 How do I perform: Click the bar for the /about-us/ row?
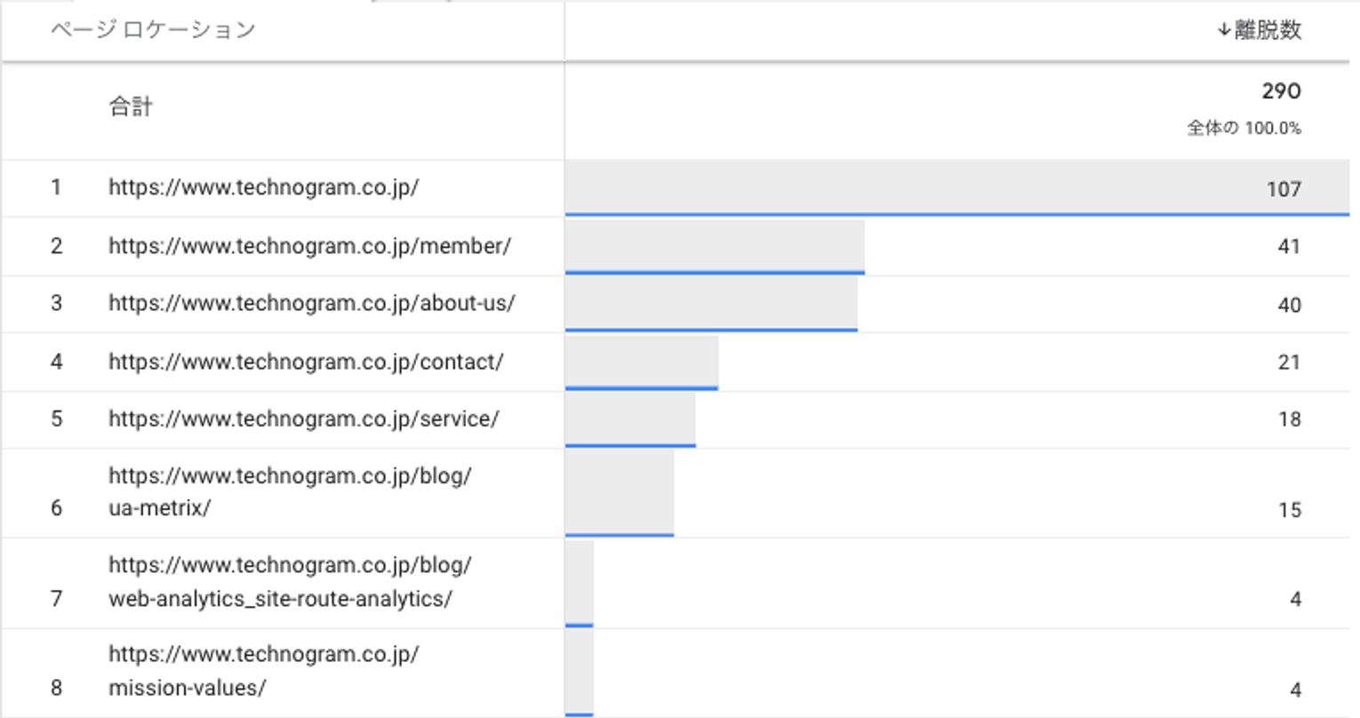click(x=711, y=305)
